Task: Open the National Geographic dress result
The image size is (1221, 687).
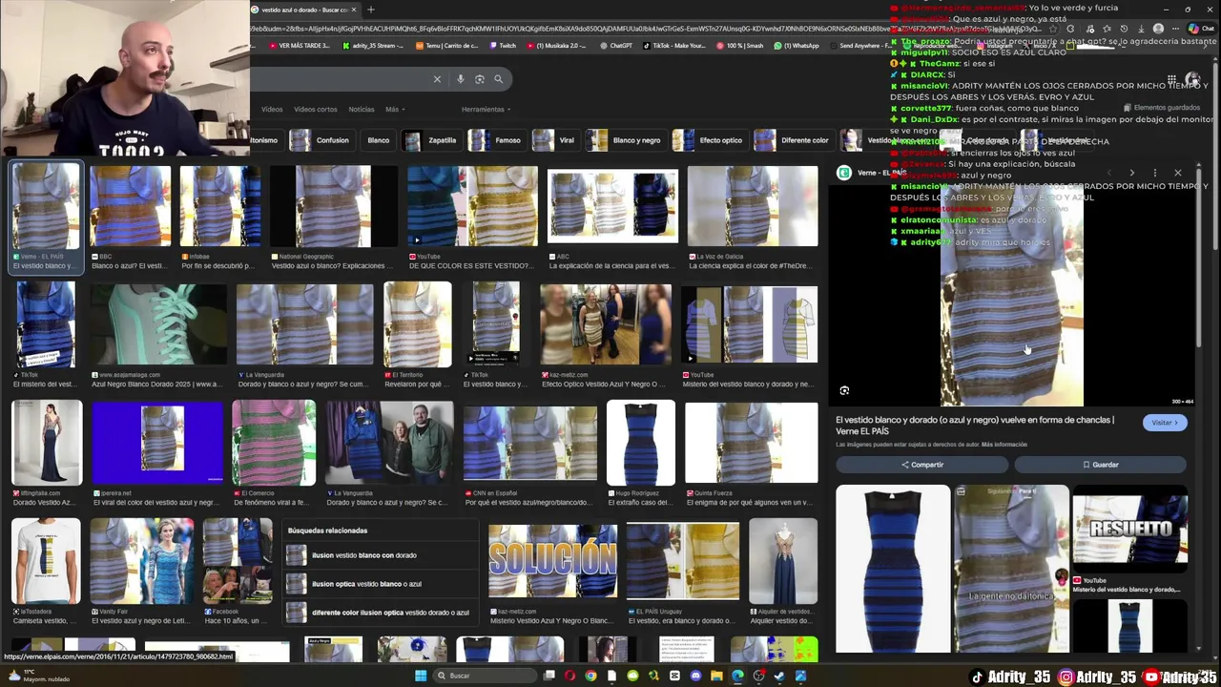Action: pos(333,206)
